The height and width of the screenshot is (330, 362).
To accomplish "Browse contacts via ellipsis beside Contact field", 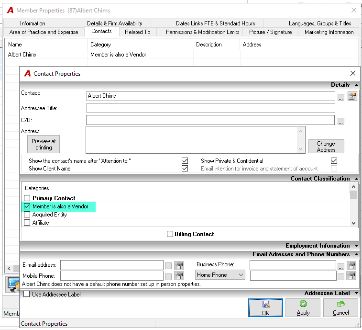I will pyautogui.click(x=341, y=97).
